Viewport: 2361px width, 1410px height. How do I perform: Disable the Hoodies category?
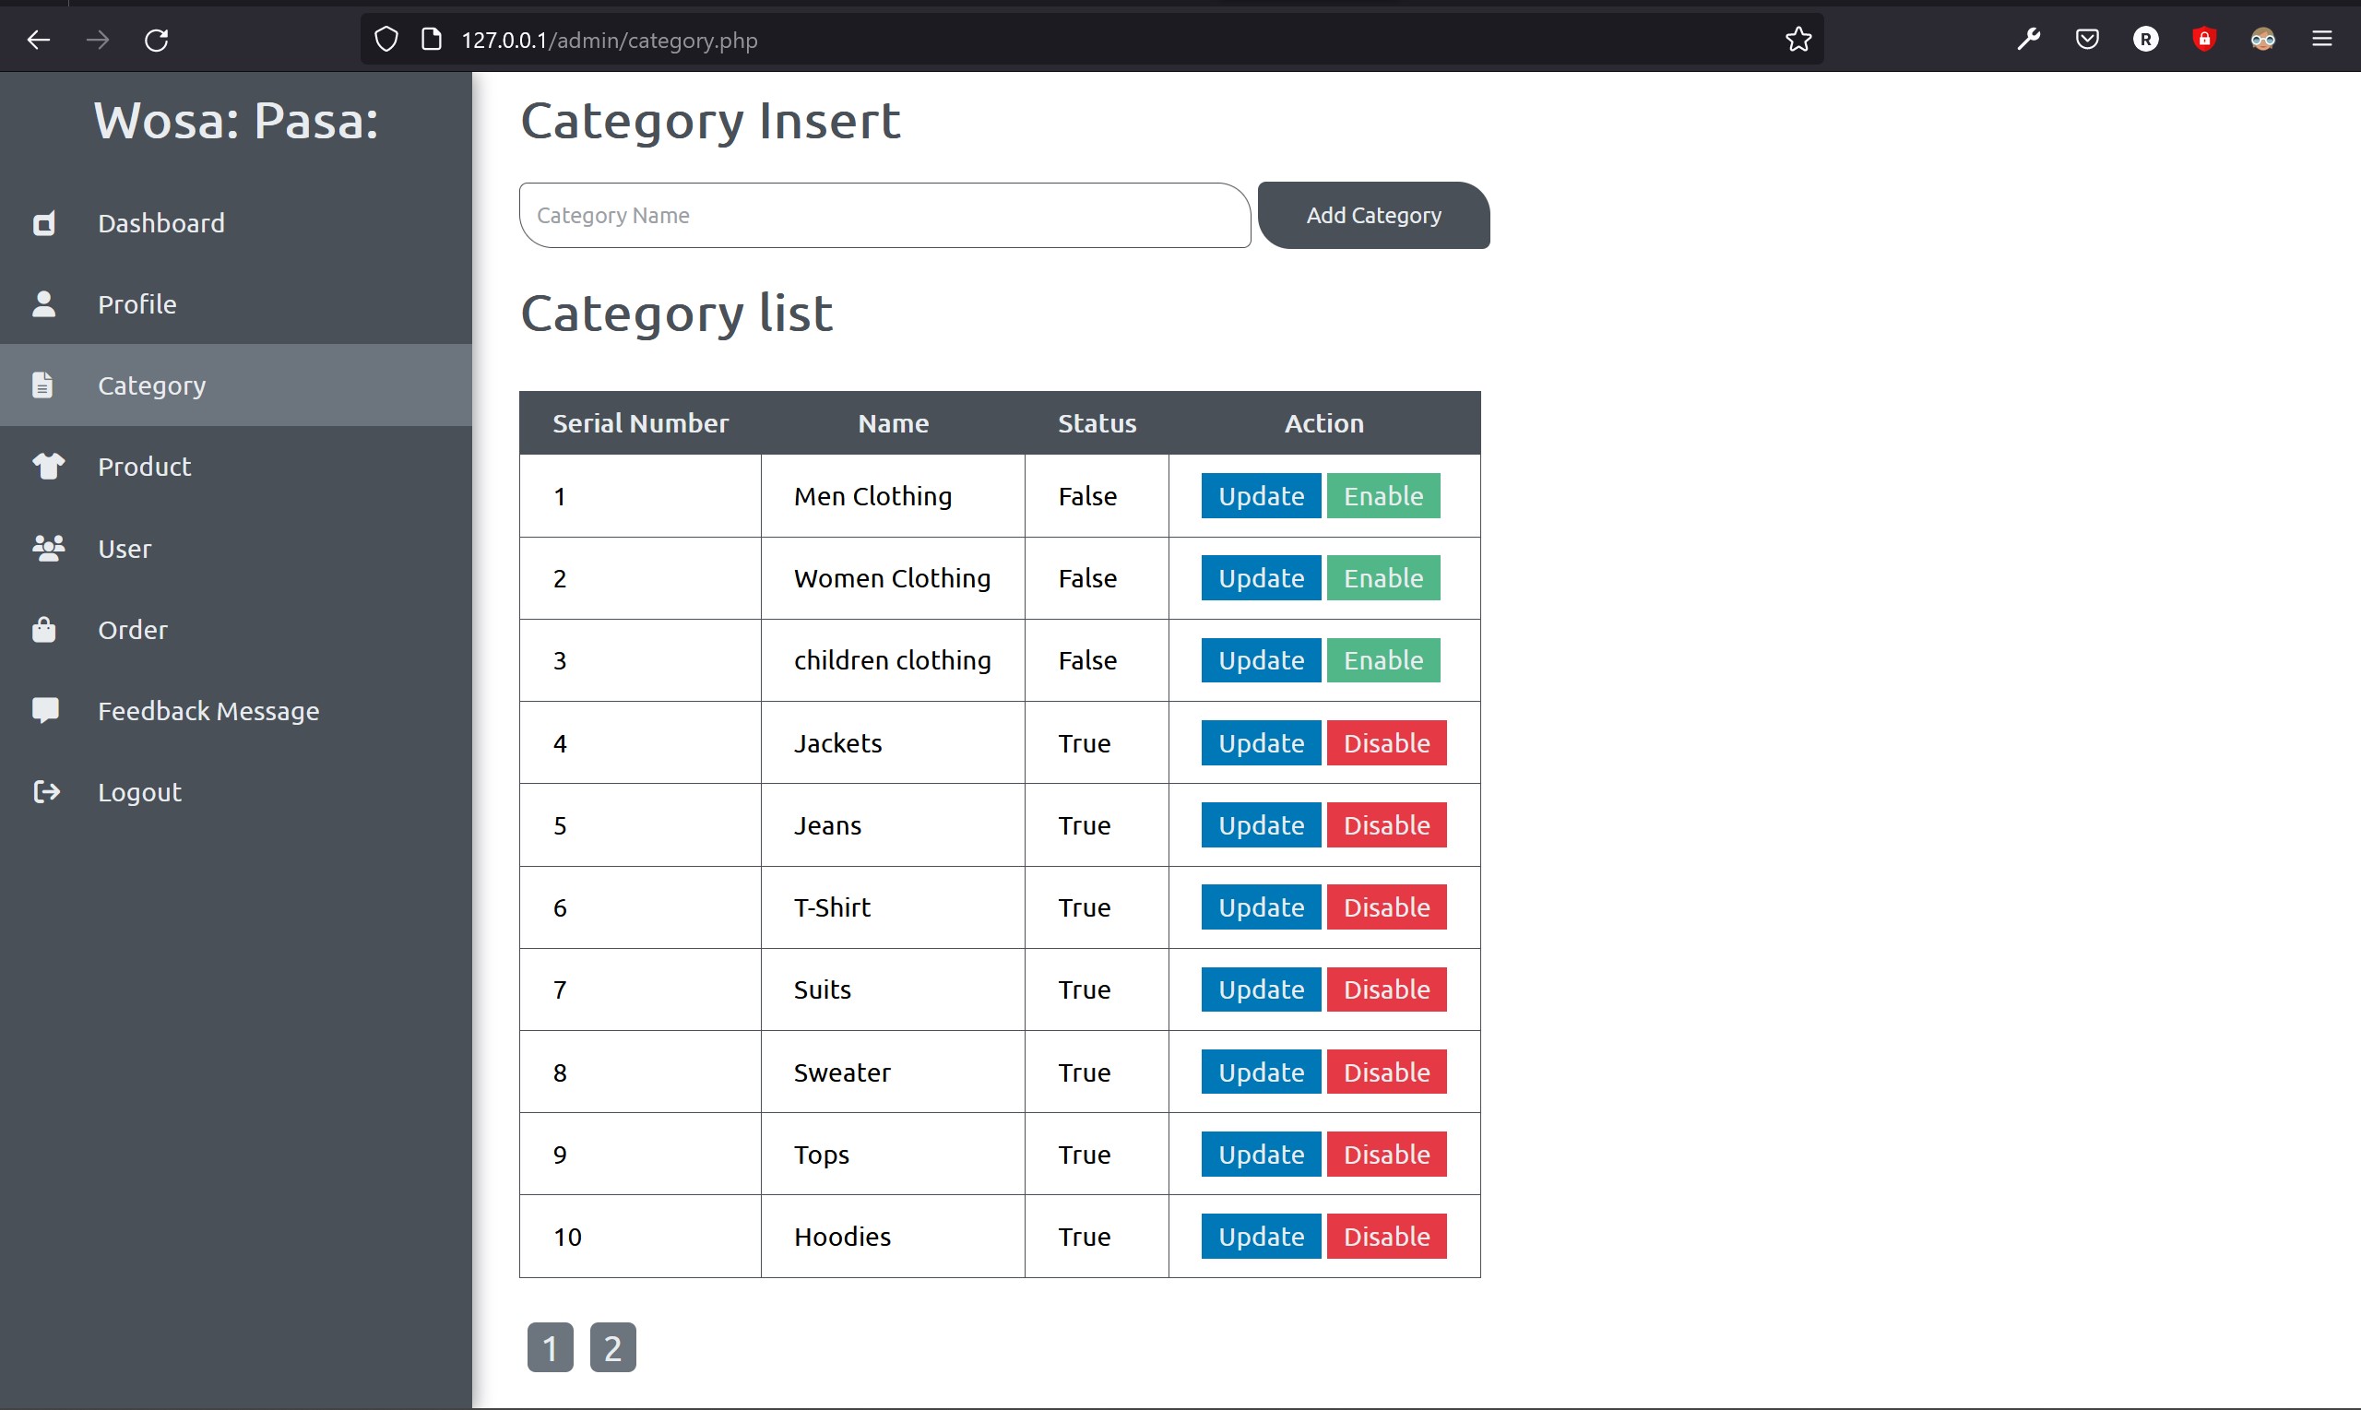coord(1385,1236)
